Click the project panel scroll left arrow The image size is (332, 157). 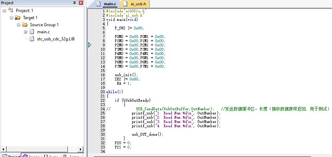pos(4,149)
